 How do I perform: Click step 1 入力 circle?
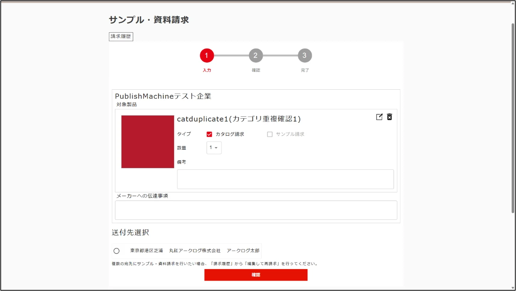207,56
